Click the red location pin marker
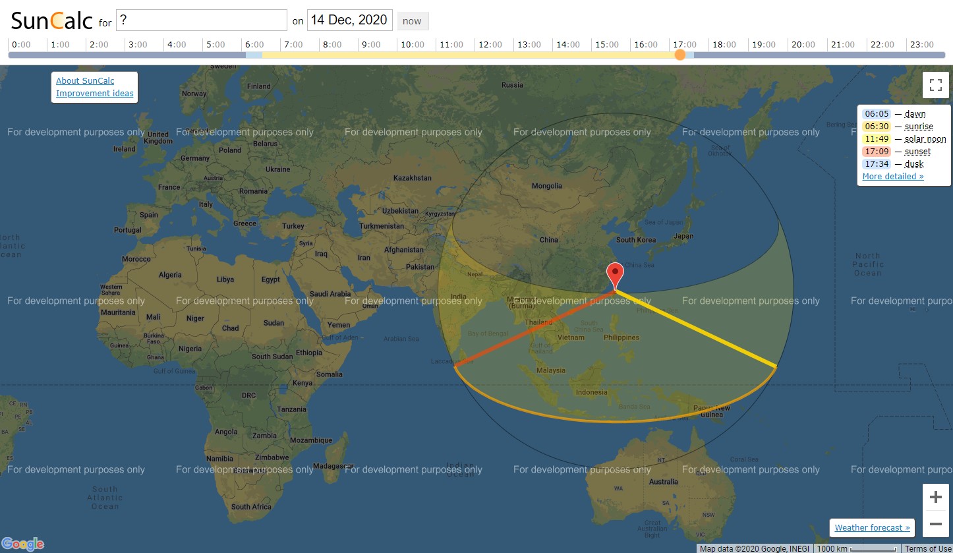Image resolution: width=953 pixels, height=553 pixels. click(615, 276)
